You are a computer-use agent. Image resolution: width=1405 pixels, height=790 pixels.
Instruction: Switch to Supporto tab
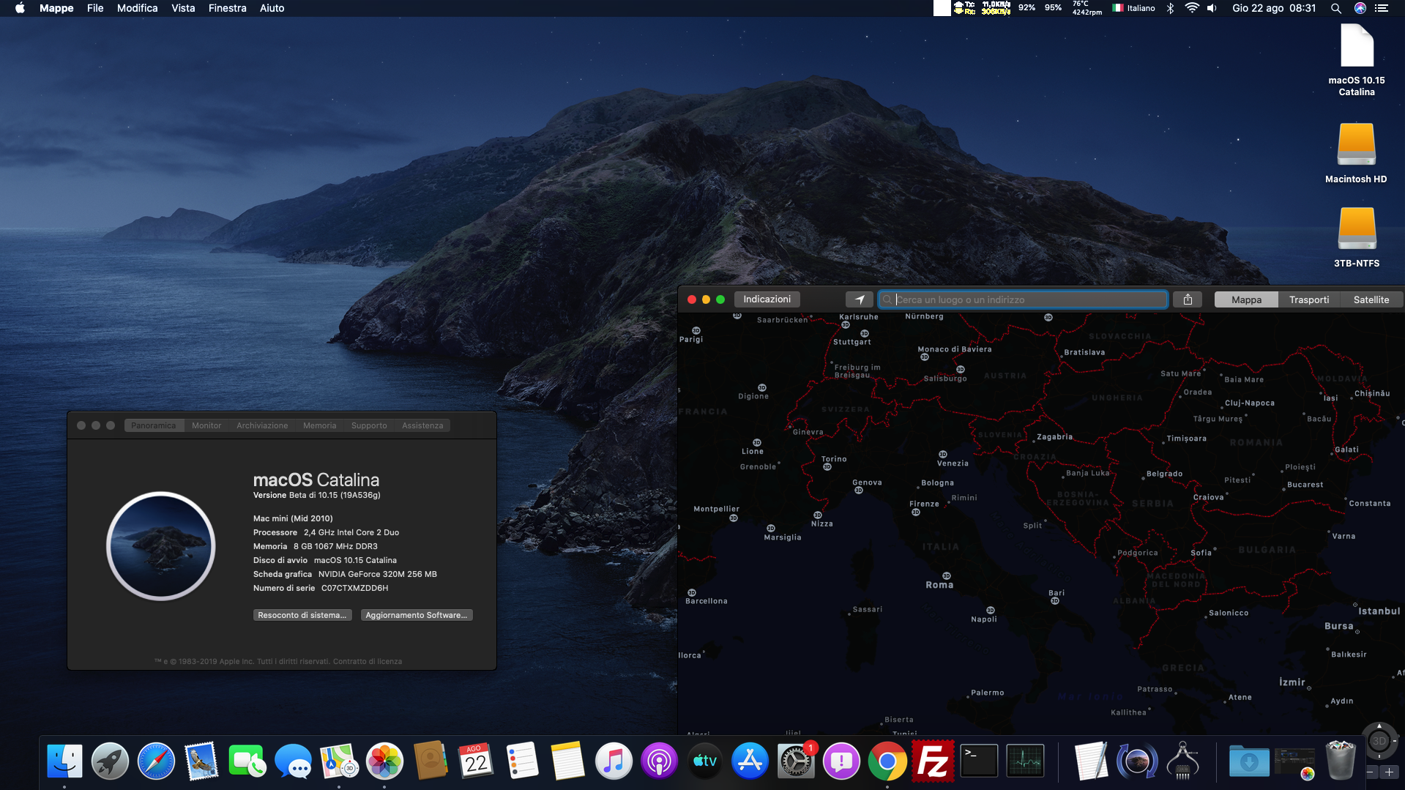[369, 425]
